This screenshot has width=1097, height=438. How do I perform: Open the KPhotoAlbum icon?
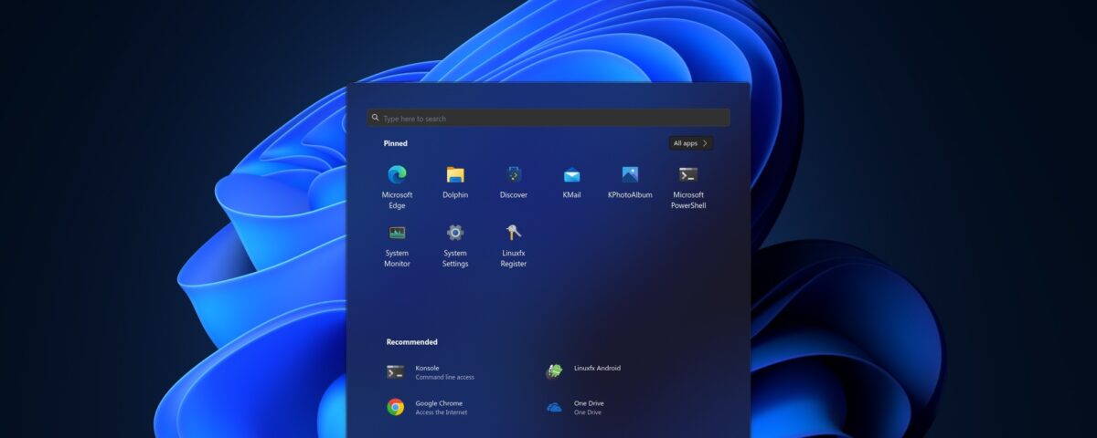(x=630, y=174)
